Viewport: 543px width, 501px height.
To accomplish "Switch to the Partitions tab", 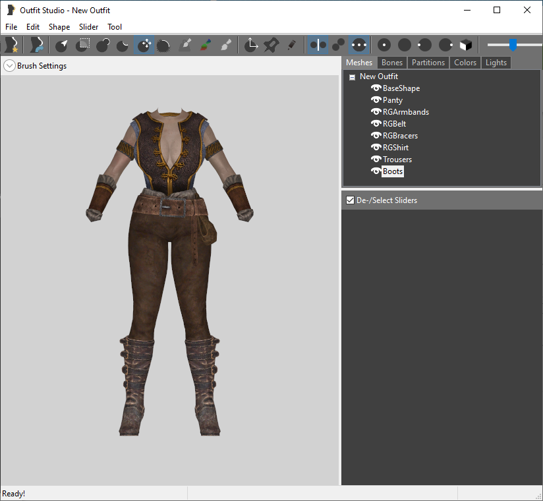I will [x=428, y=63].
